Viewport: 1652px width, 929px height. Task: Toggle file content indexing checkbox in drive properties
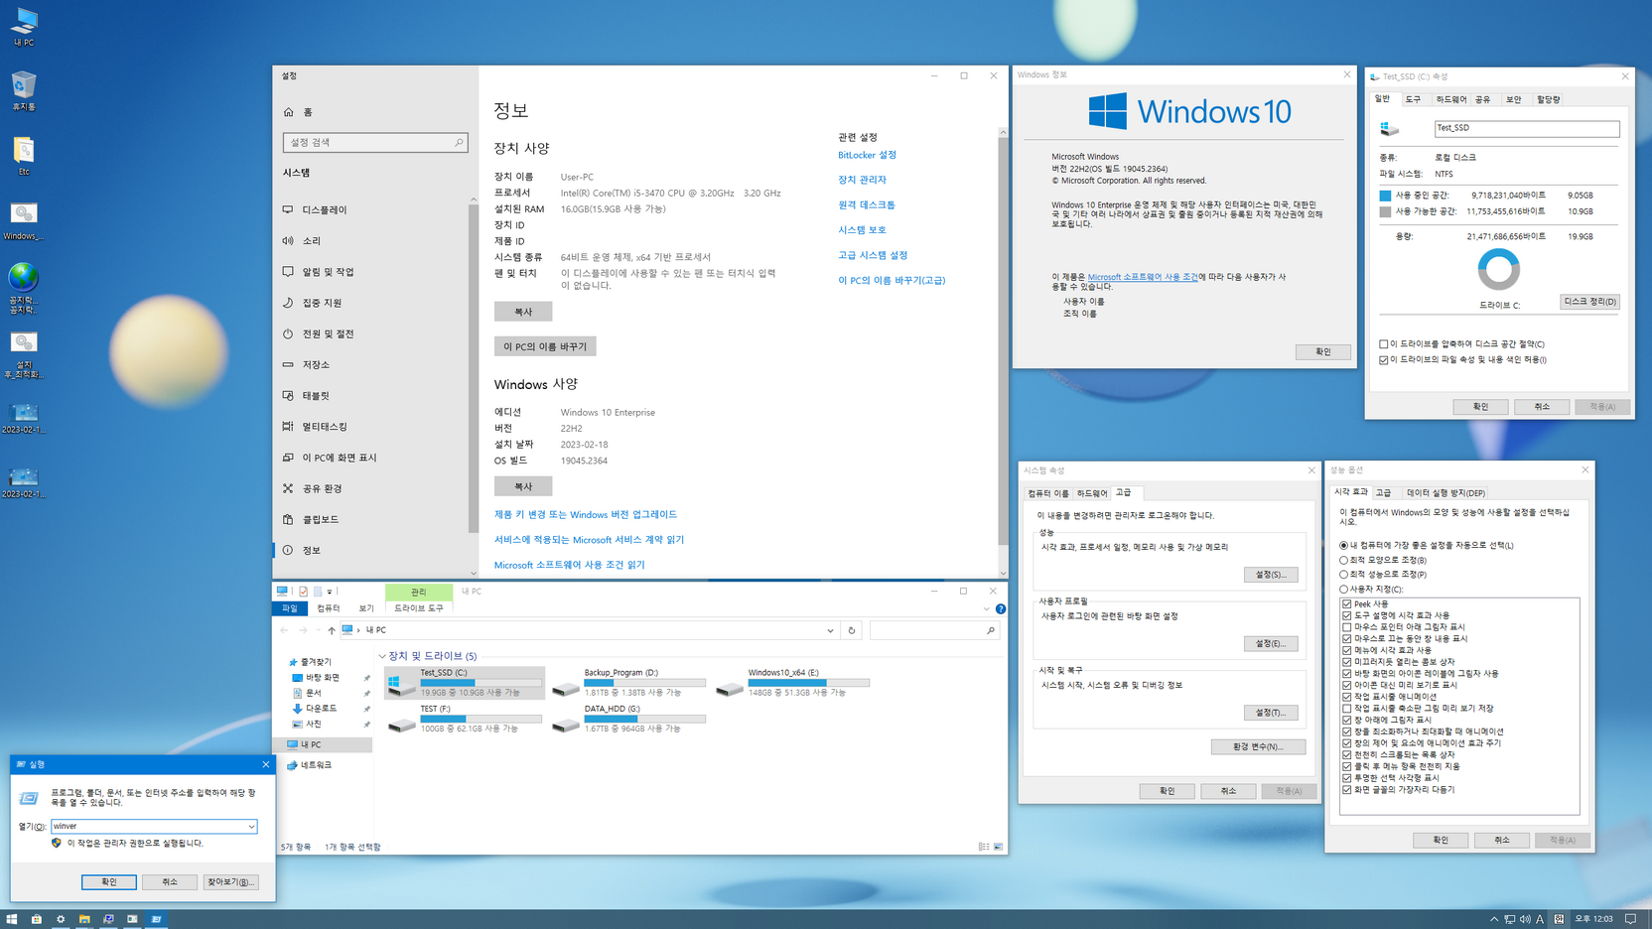(1384, 360)
